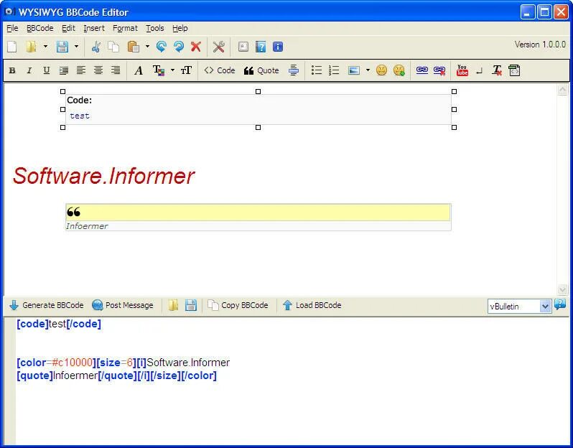Click Load BBCode

point(312,305)
